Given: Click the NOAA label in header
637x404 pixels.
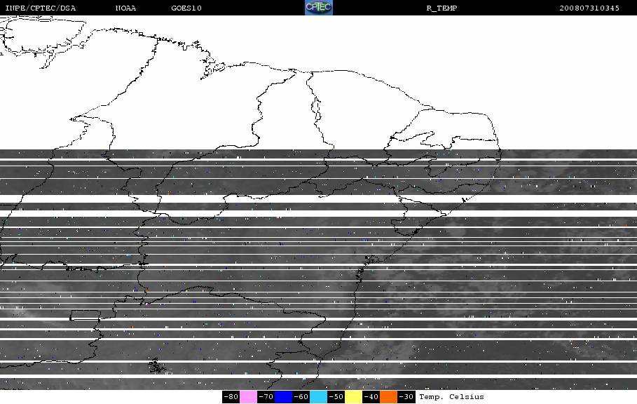Looking at the screenshot, I should coord(126,8).
